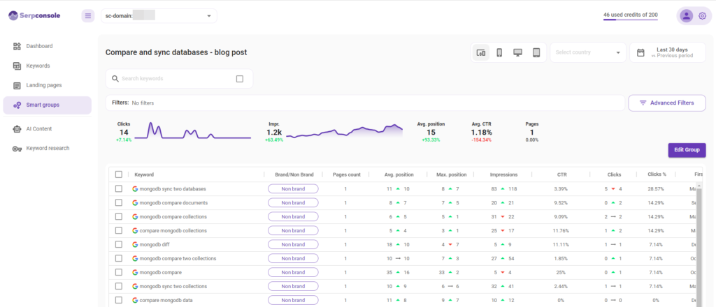Click the Avg. CTR summary value 1.18%
The height and width of the screenshot is (307, 716).
pos(482,132)
